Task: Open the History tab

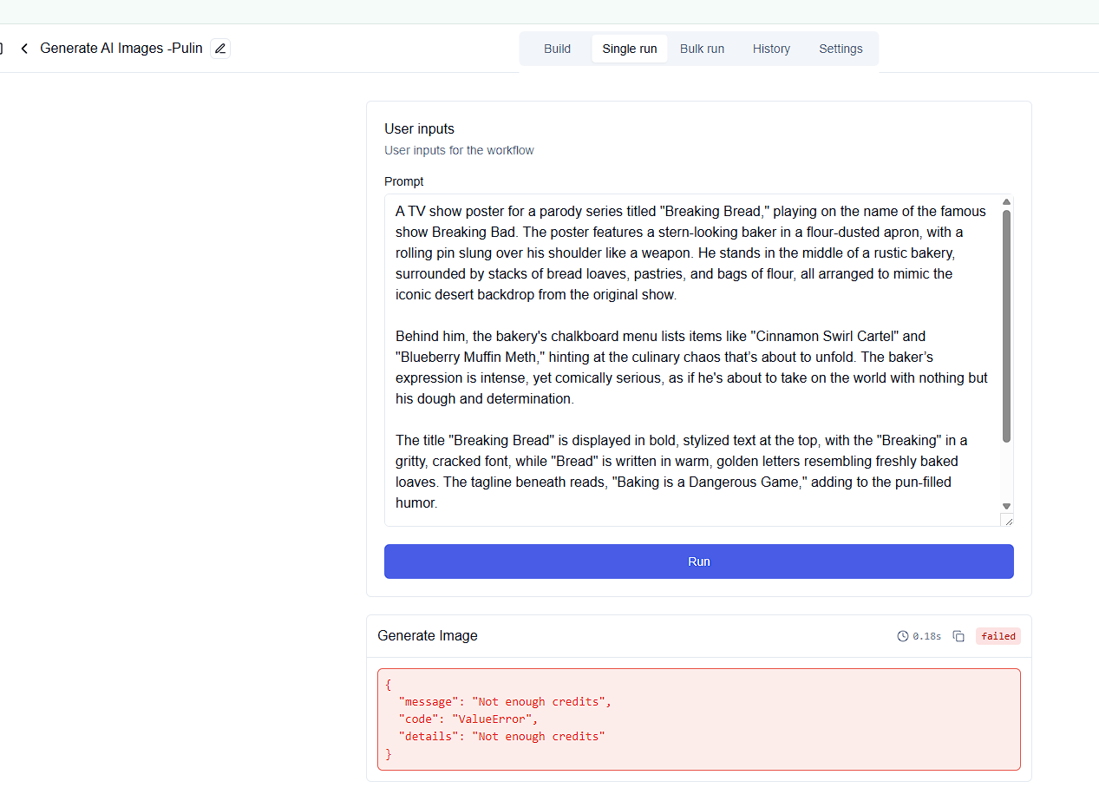Action: point(771,49)
